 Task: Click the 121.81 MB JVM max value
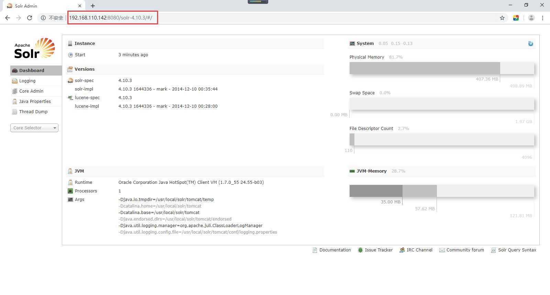(x=521, y=216)
